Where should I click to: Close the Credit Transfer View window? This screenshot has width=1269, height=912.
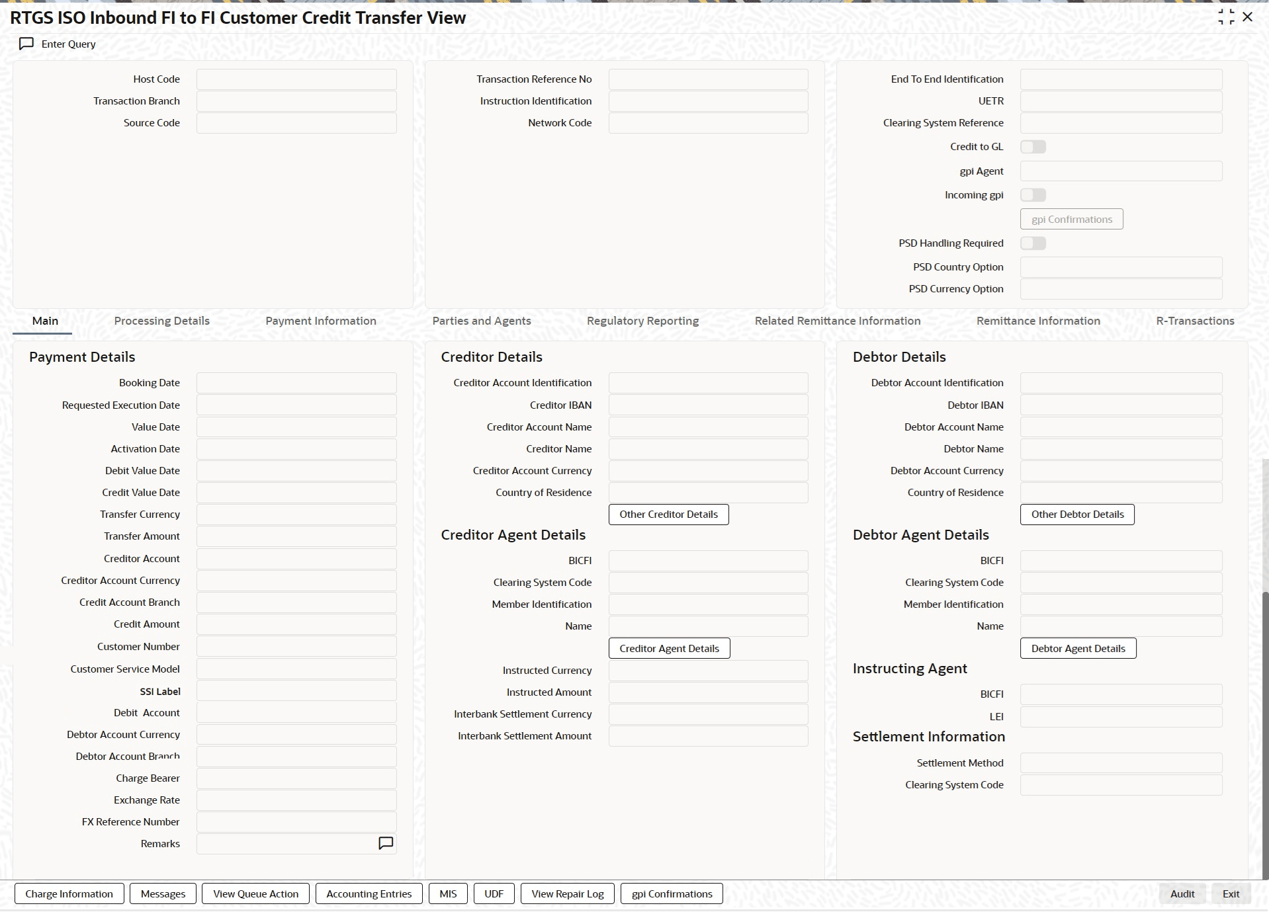tap(1248, 17)
